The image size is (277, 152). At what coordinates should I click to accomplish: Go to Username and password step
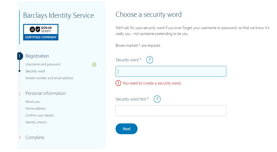(43, 64)
